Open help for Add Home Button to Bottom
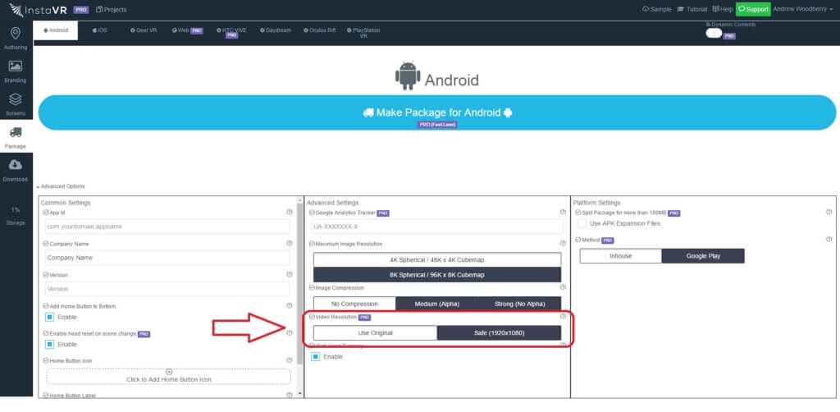This screenshot has height=412, width=840. pyautogui.click(x=290, y=306)
